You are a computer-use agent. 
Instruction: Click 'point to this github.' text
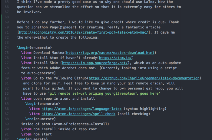(x=45, y=89)
